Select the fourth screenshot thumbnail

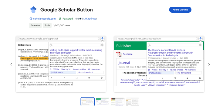click(132, 102)
